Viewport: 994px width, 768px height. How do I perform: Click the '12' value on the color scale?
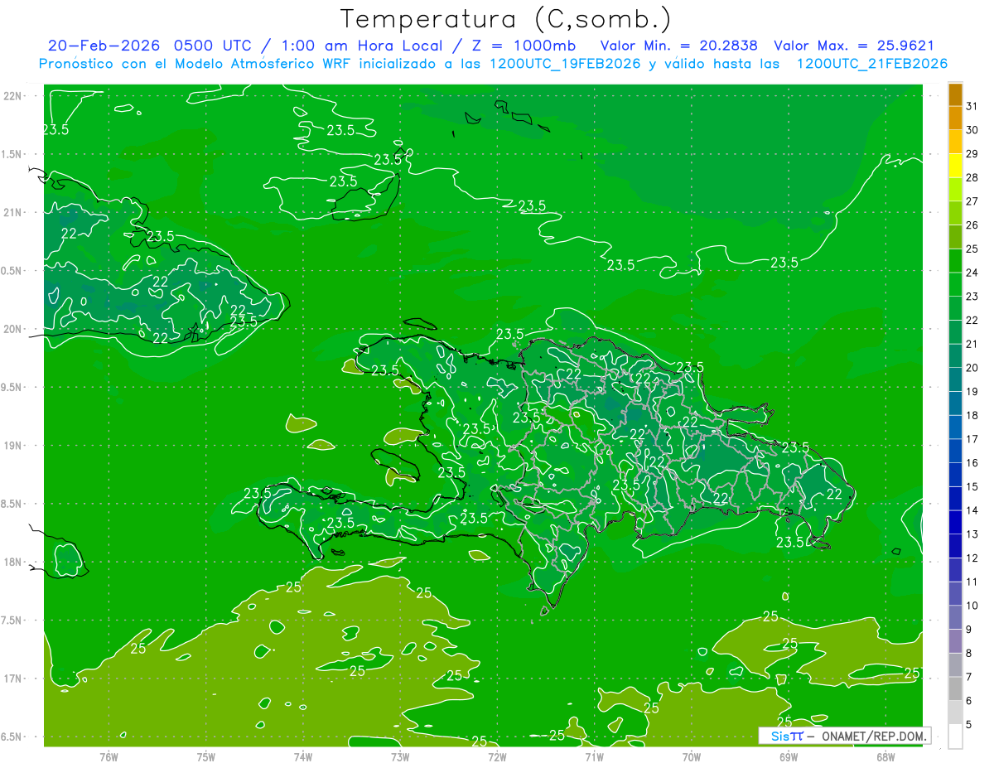click(972, 558)
